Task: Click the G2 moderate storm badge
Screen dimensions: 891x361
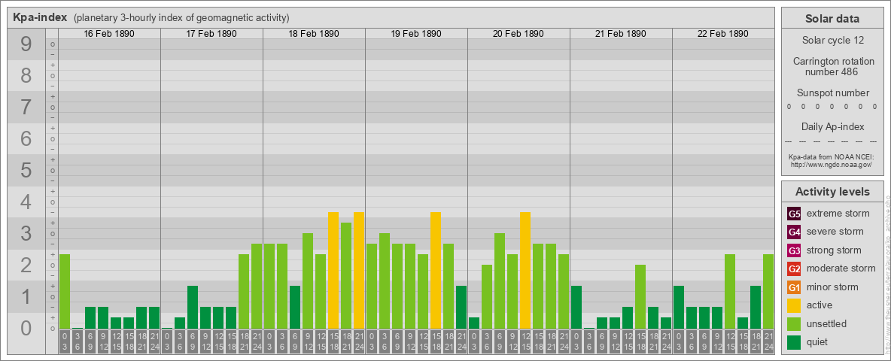Action: click(794, 268)
